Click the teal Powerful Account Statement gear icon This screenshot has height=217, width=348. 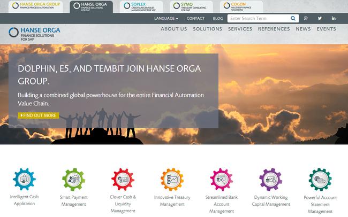[320, 179]
